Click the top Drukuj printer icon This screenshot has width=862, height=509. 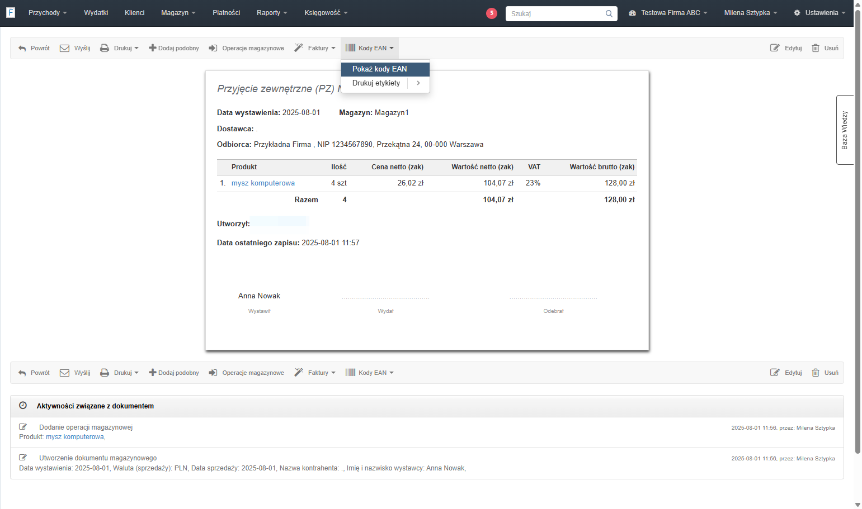coord(105,48)
